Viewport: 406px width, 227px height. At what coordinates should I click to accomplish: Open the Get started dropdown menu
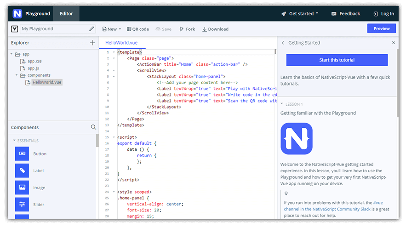pos(300,14)
